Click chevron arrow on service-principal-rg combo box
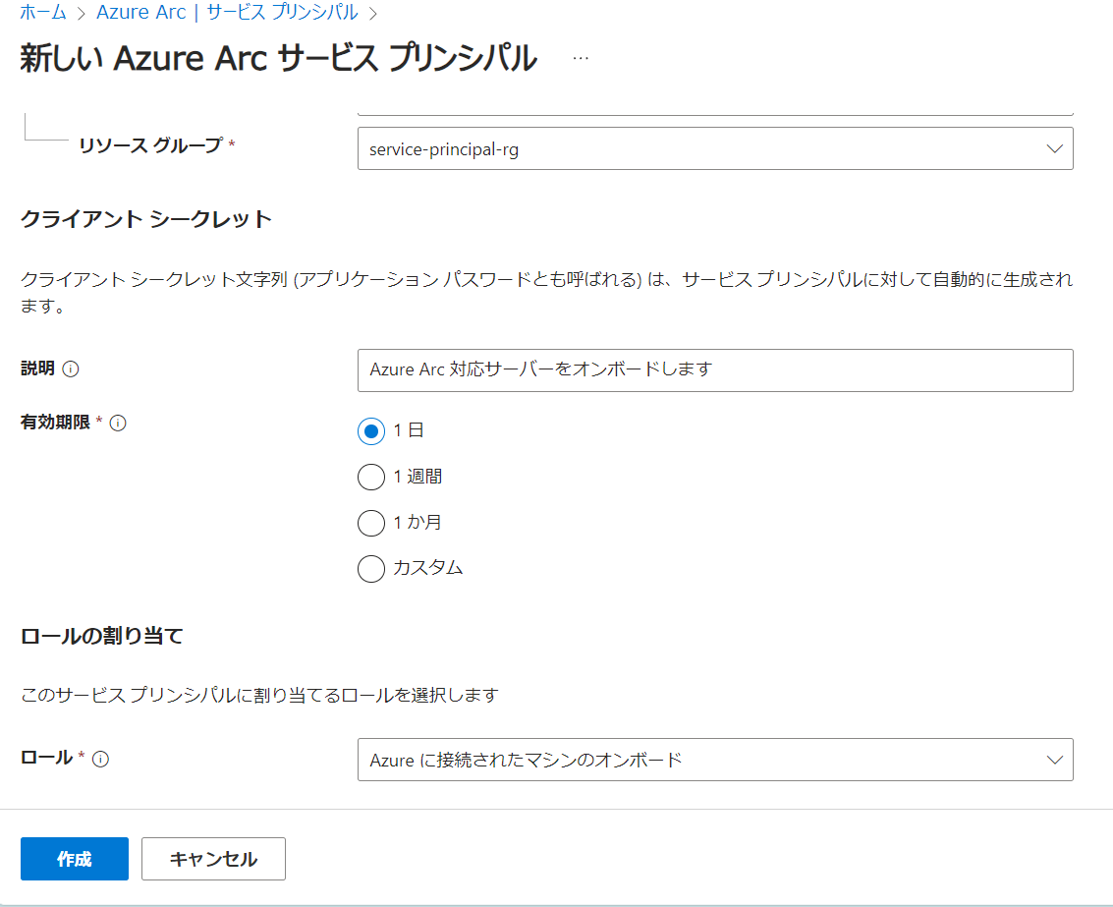This screenshot has height=907, width=1113. (x=1055, y=148)
